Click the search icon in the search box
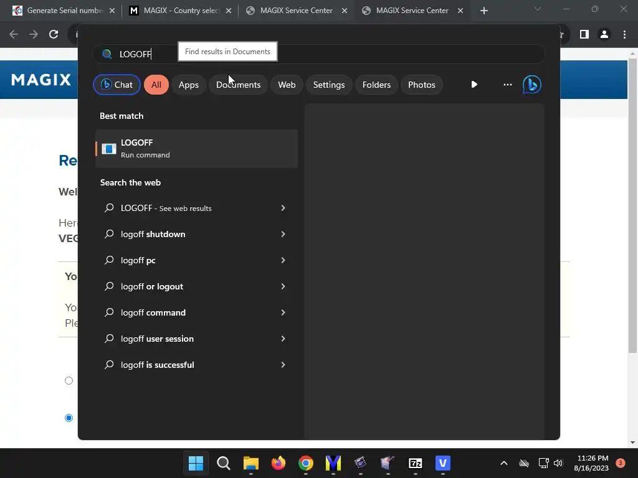This screenshot has width=638, height=478. click(x=107, y=54)
